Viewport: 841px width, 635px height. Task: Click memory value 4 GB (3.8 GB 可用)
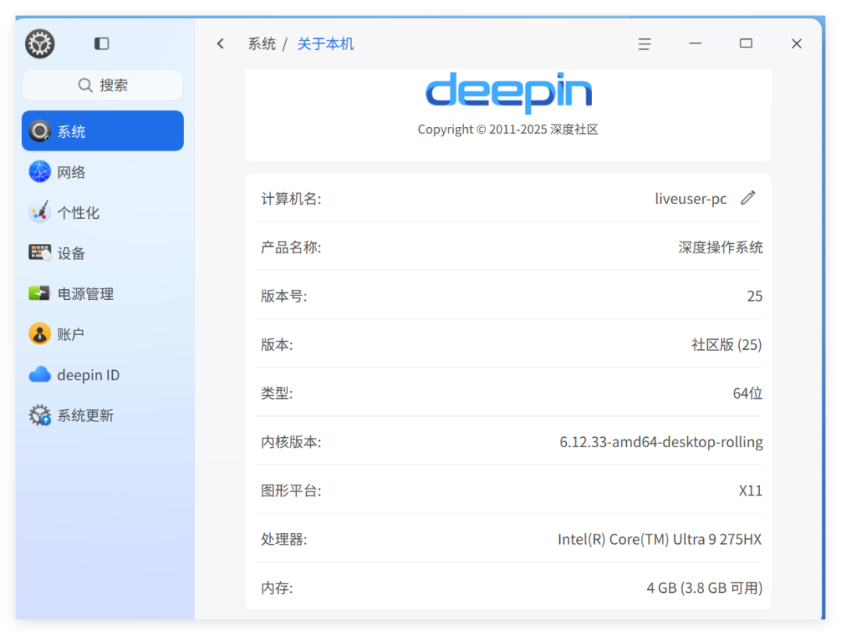tap(705, 587)
